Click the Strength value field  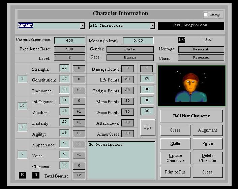pyautogui.click(x=64, y=68)
